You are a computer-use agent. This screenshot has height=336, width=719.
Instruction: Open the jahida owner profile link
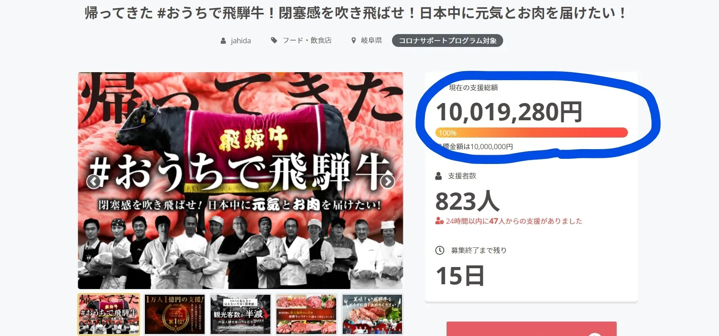pyautogui.click(x=241, y=41)
